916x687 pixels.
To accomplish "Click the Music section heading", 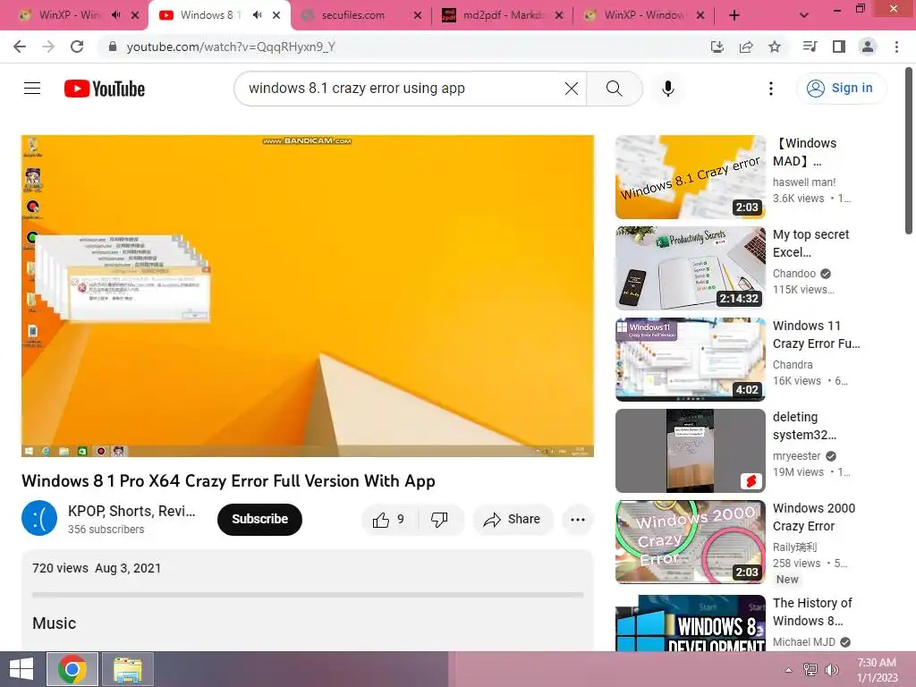I will (x=55, y=623).
